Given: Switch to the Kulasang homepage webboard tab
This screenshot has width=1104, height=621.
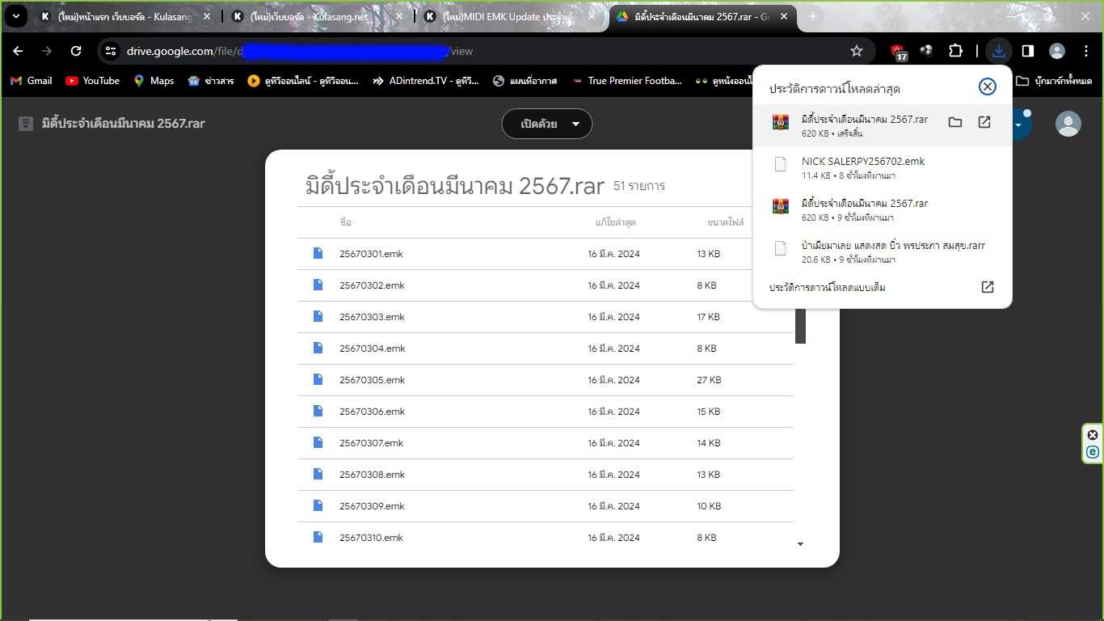Looking at the screenshot, I should (124, 16).
